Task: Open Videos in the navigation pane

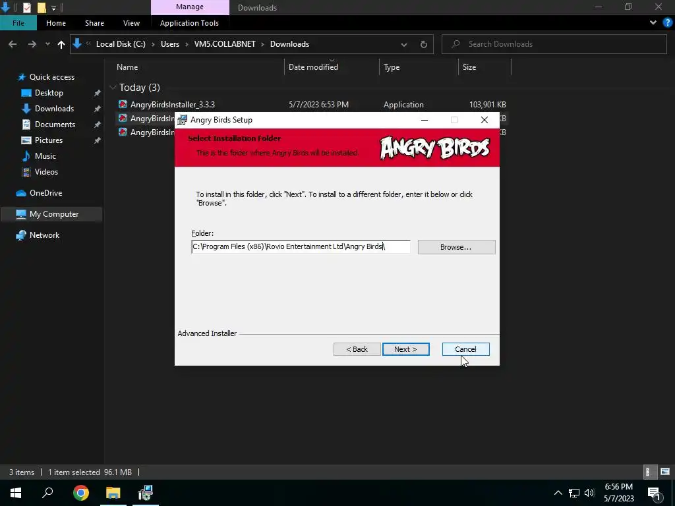Action: tap(46, 172)
